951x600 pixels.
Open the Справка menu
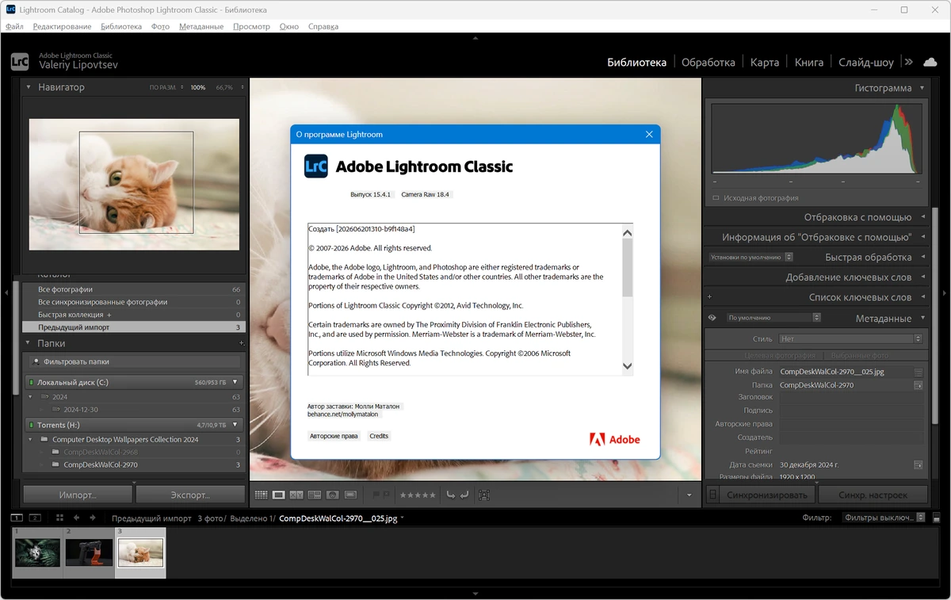[323, 26]
